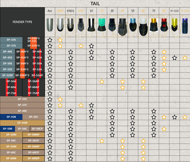Click the white 6F tail piece image
This screenshot has height=162, width=190.
pyautogui.click(x=143, y=26)
